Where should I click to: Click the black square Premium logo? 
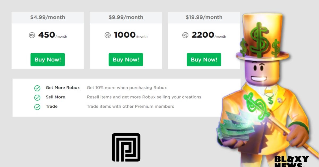[126, 147]
